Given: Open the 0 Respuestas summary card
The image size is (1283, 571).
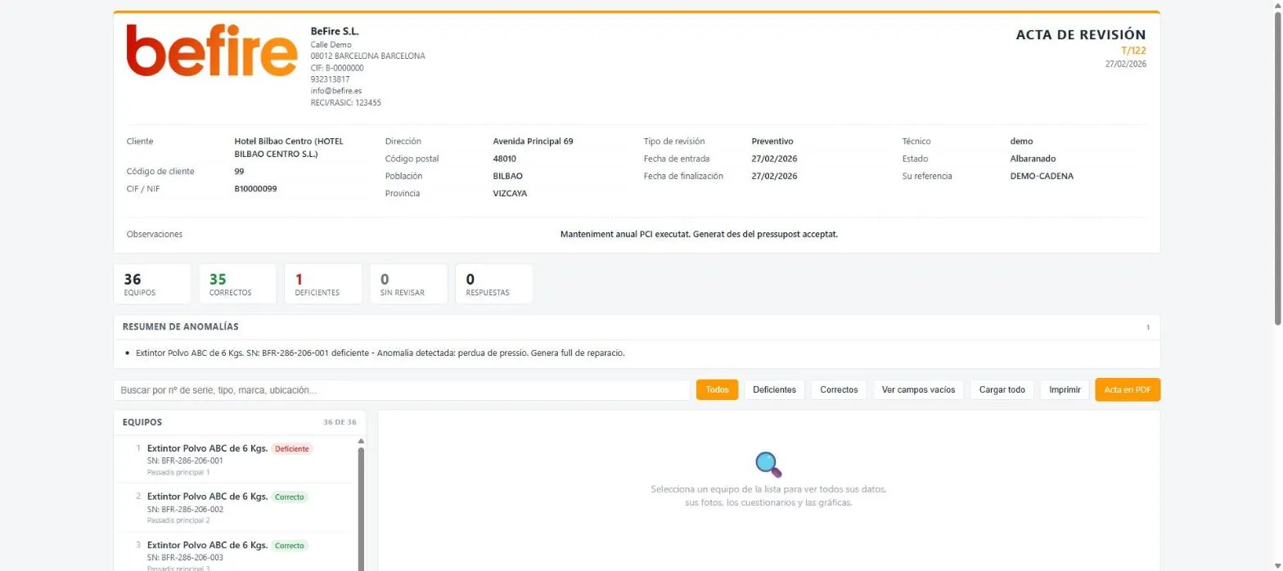Looking at the screenshot, I should [x=494, y=284].
